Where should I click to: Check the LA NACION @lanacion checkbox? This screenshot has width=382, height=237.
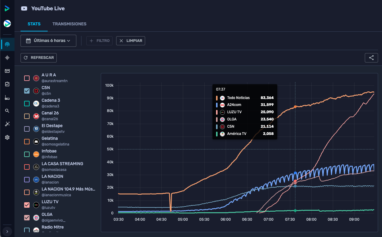(x=27, y=180)
